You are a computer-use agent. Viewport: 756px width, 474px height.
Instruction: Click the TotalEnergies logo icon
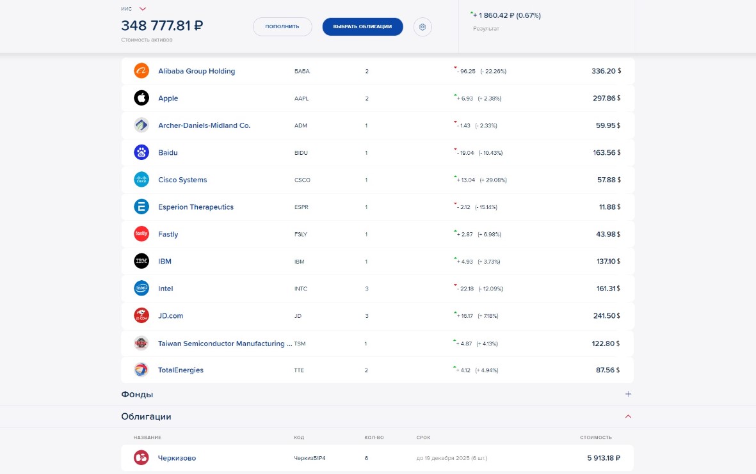coord(141,370)
